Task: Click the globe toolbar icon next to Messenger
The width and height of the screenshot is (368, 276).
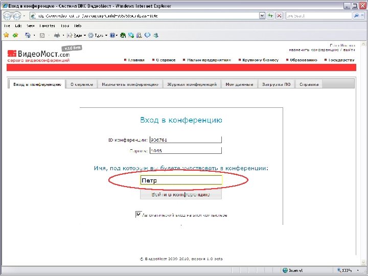Action: click(x=131, y=35)
